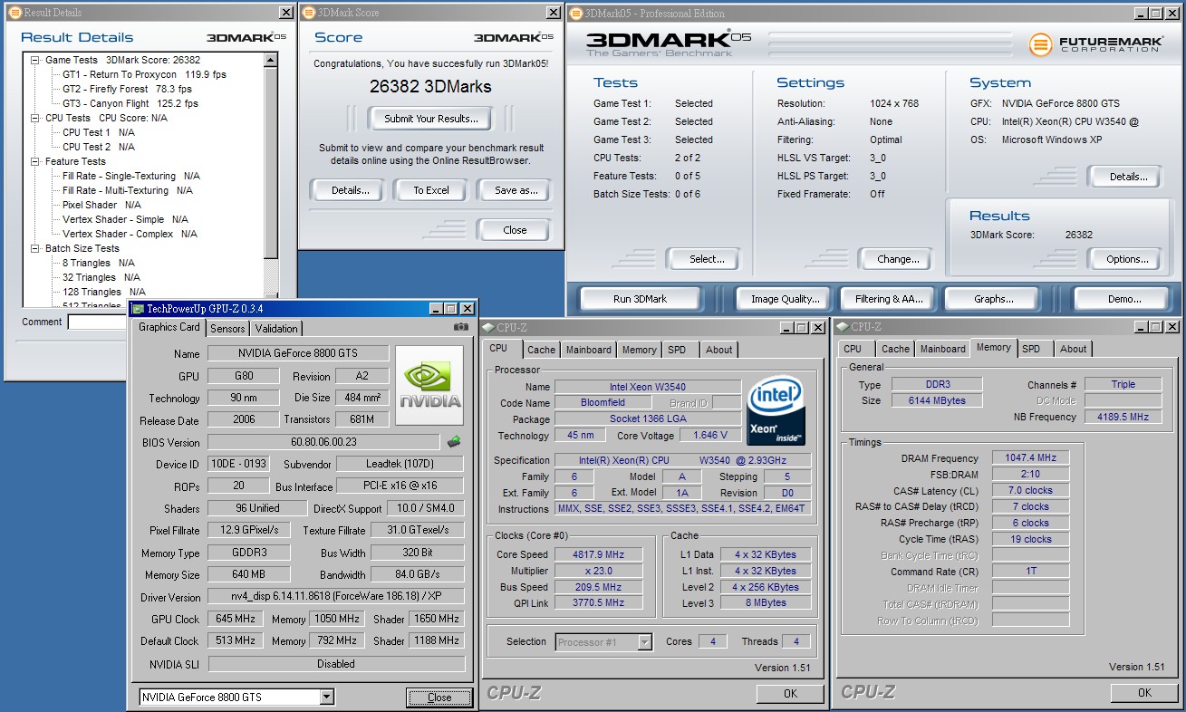Open the Filtering & AA tool
Image resolution: width=1186 pixels, height=712 pixels.
point(888,299)
